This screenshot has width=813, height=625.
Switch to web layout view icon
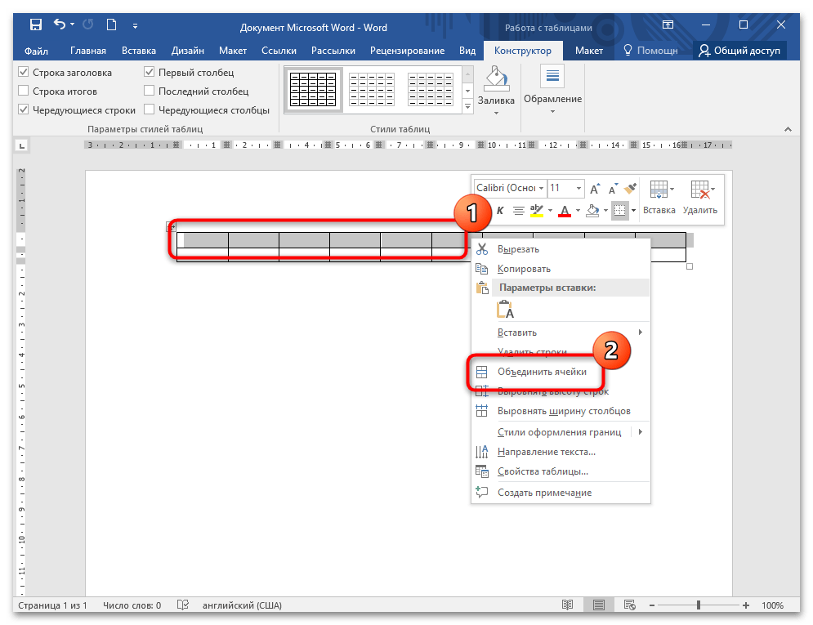(630, 605)
